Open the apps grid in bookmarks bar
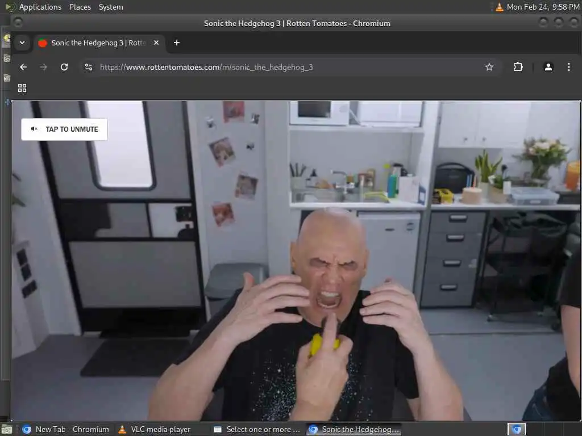Viewport: 582px width, 436px height. click(x=22, y=88)
